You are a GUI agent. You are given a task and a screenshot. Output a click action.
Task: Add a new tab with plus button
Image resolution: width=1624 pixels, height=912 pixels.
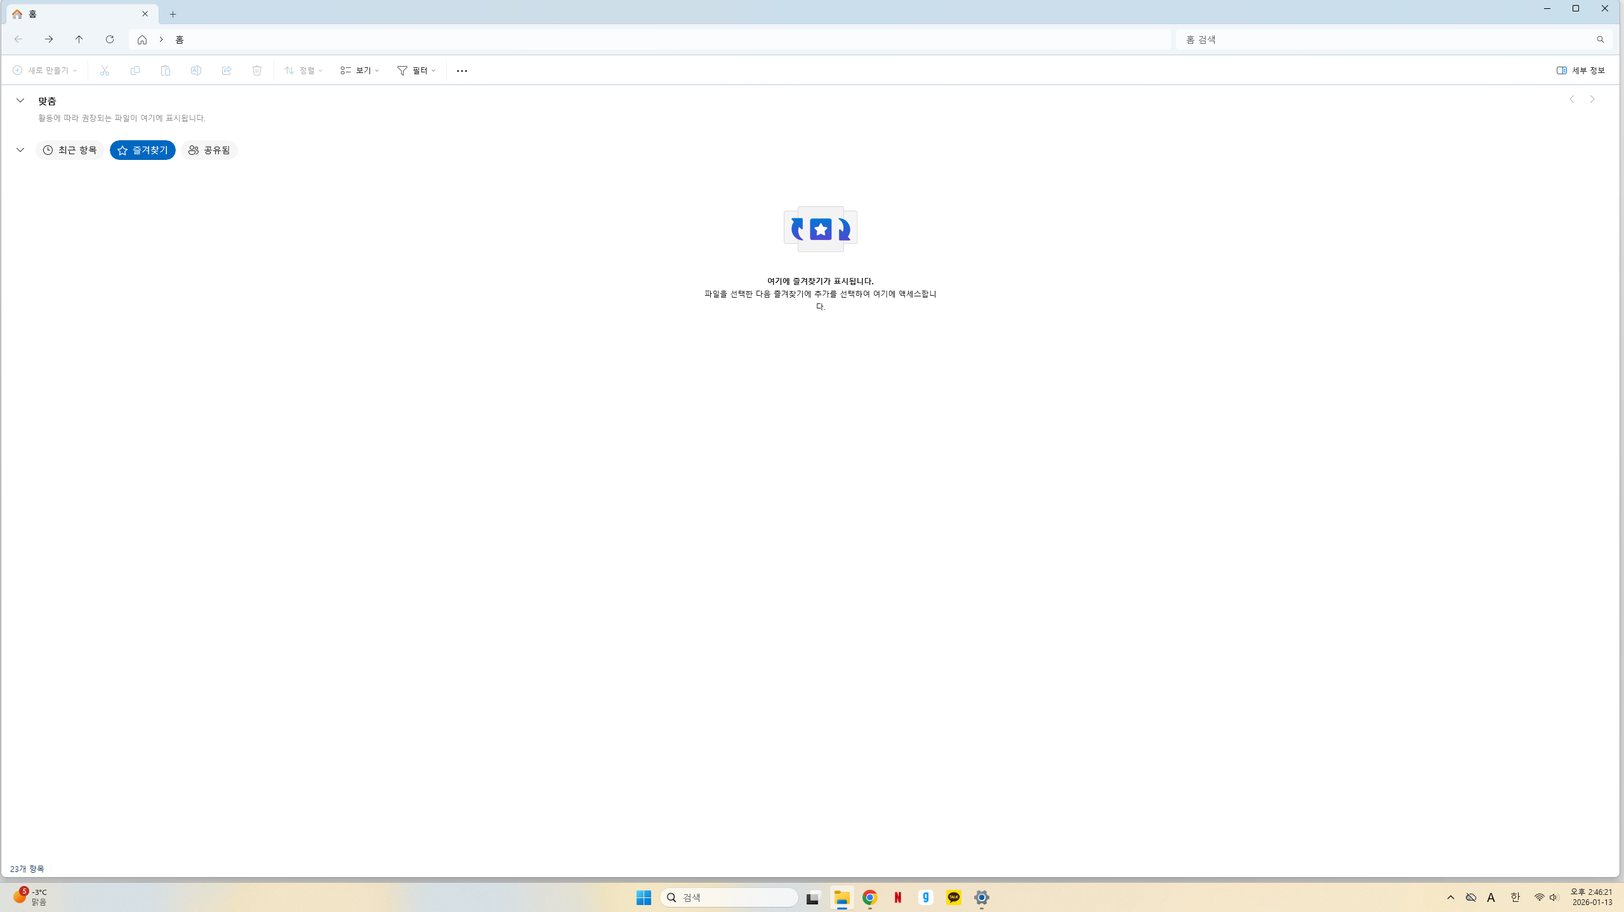coord(173,14)
